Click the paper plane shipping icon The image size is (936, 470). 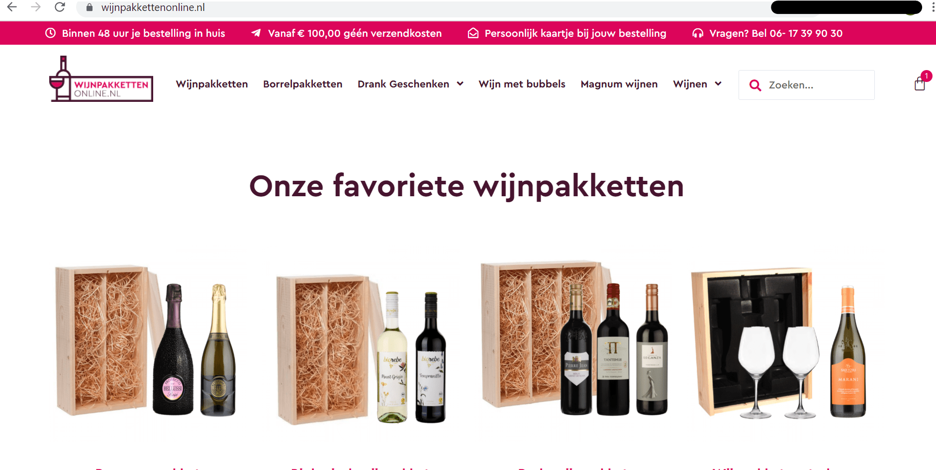[256, 33]
